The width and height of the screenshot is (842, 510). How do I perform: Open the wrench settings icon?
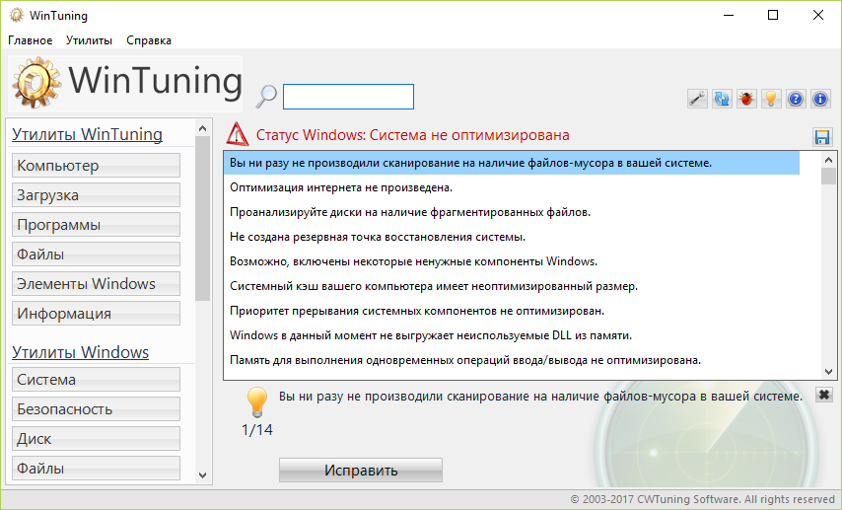(697, 99)
